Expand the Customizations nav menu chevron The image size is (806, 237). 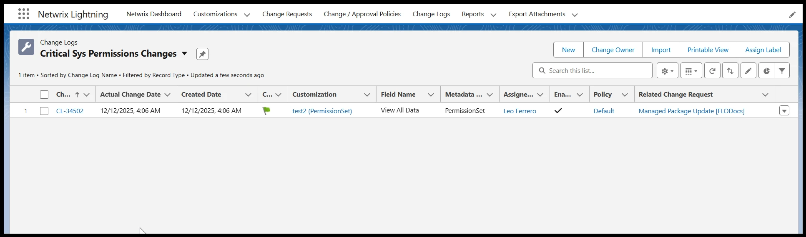(x=247, y=15)
